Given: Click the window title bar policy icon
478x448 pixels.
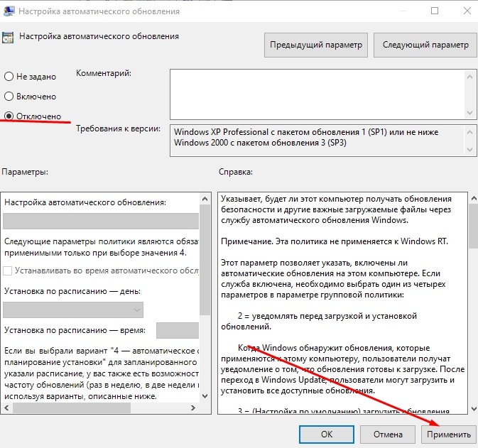Looking at the screenshot, I should [9, 11].
